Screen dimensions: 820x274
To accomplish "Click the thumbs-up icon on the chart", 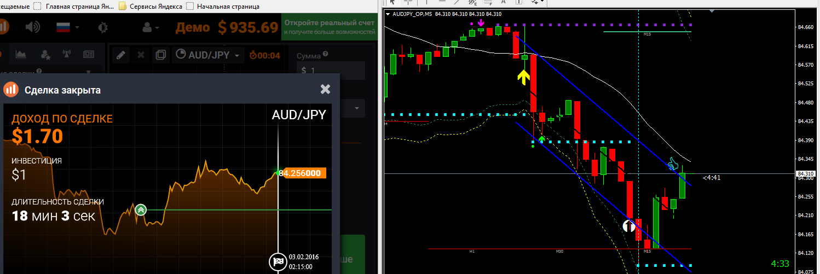I will click(x=673, y=163).
